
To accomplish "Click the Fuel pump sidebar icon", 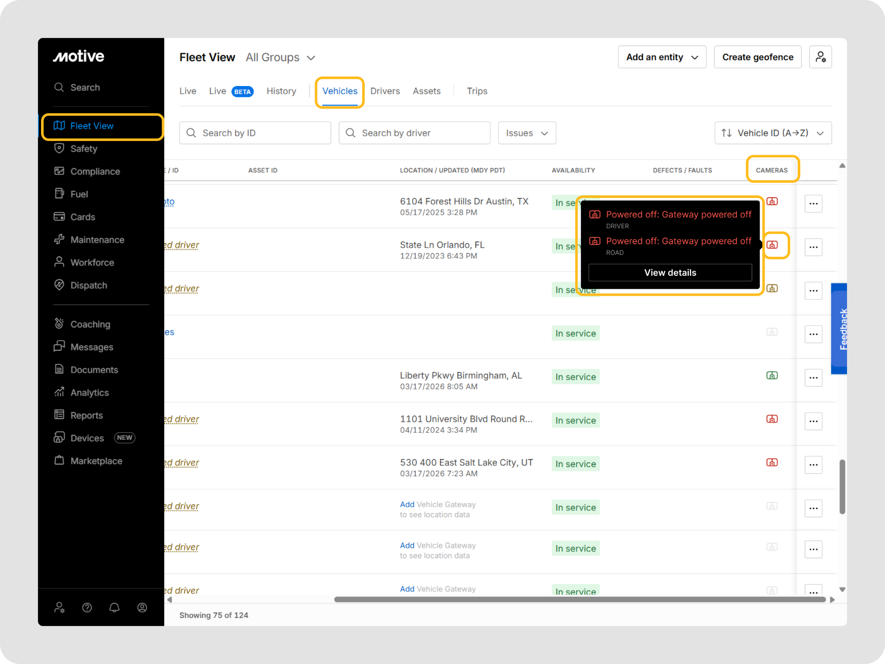I will click(x=59, y=194).
